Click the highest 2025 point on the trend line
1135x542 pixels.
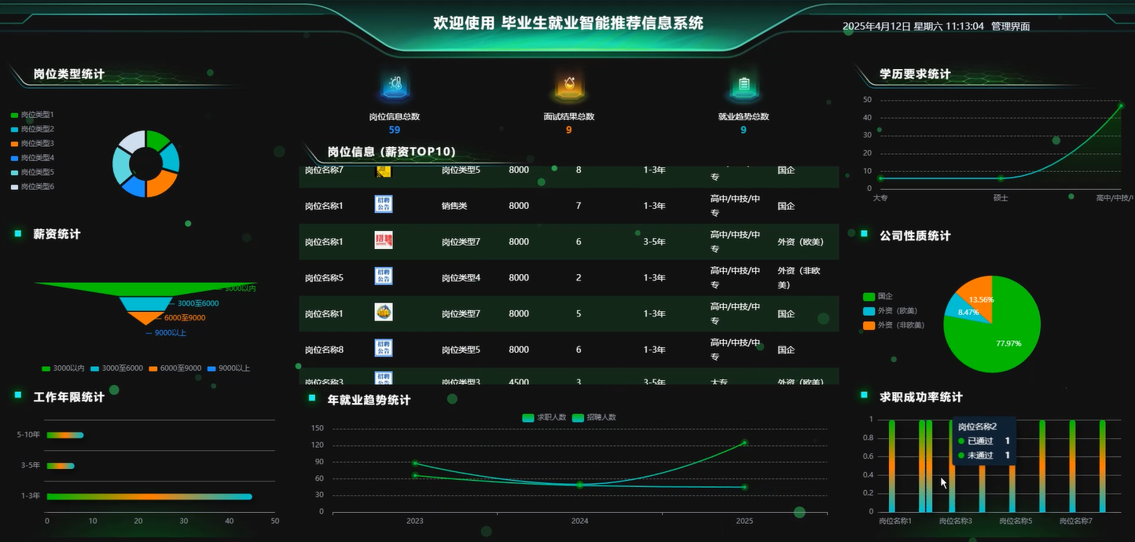(x=744, y=442)
